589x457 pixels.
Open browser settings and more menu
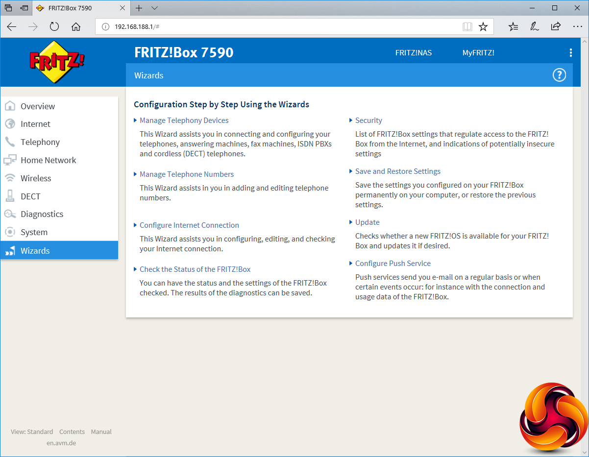click(x=577, y=27)
